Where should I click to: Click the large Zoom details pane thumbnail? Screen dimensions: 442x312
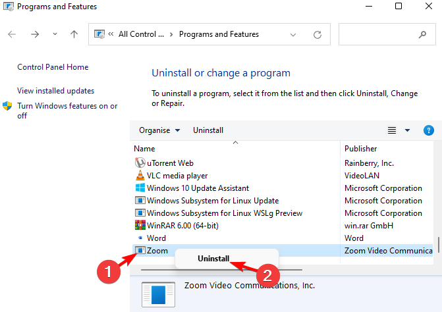tap(158, 294)
